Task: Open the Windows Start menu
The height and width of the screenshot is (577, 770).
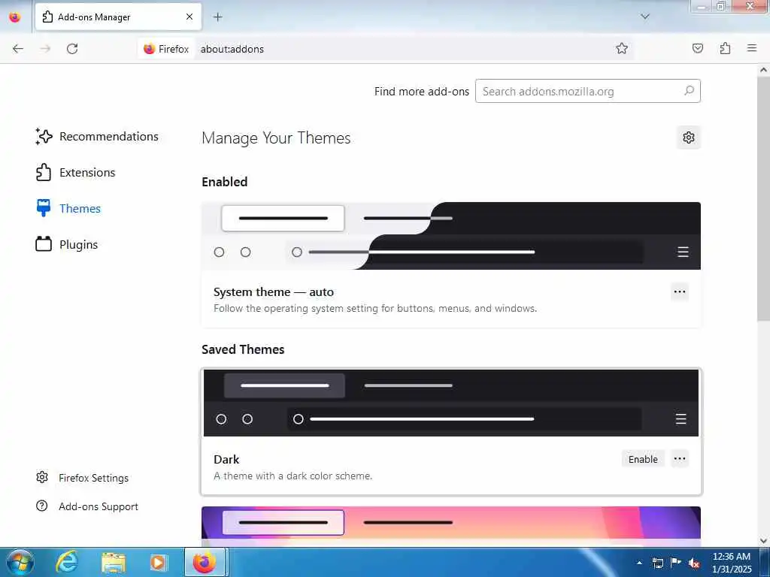Action: (x=20, y=562)
